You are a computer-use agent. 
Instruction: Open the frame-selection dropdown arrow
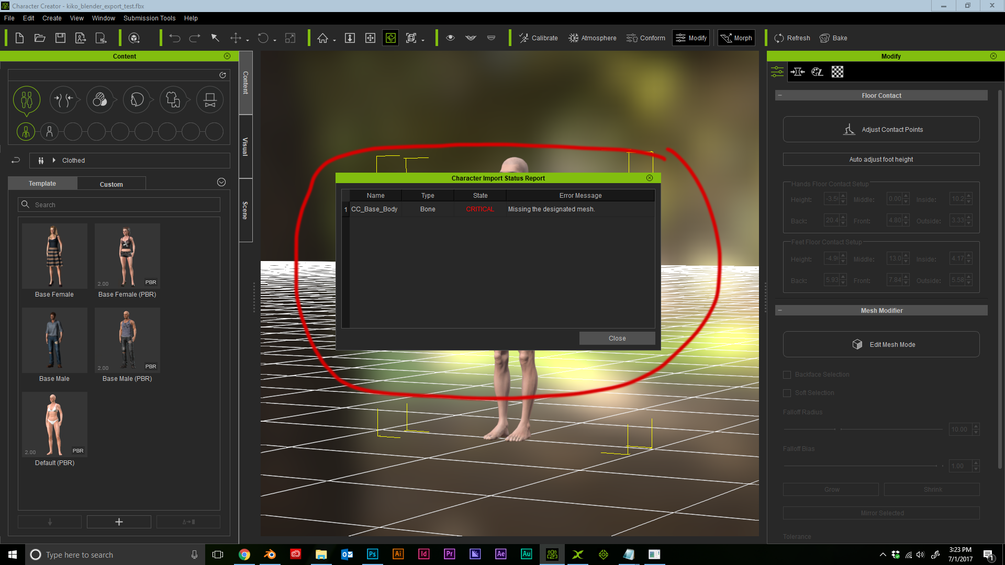click(423, 40)
